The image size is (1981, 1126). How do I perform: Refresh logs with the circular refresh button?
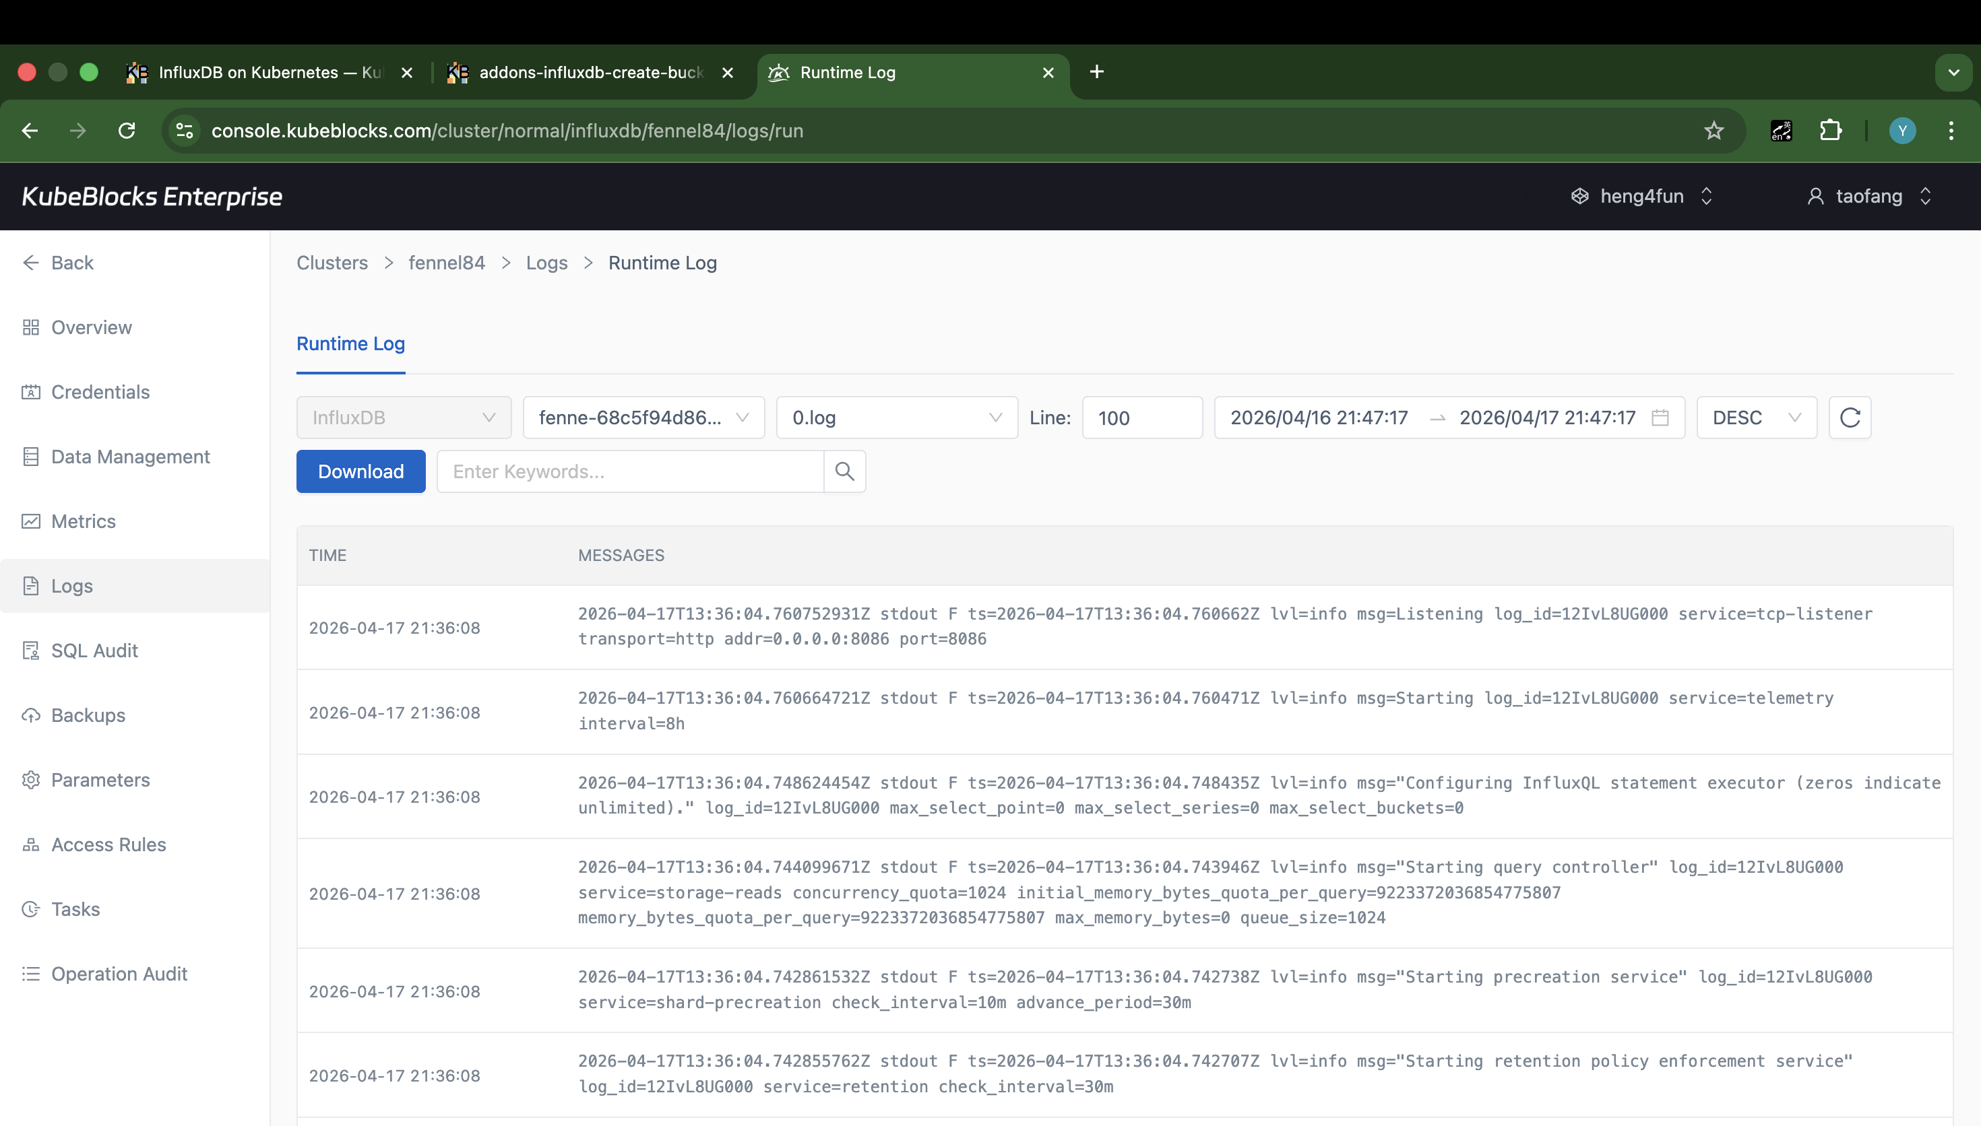click(x=1850, y=418)
